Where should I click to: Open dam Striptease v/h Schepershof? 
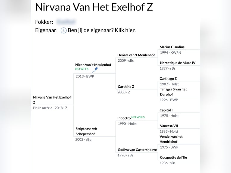(86, 131)
